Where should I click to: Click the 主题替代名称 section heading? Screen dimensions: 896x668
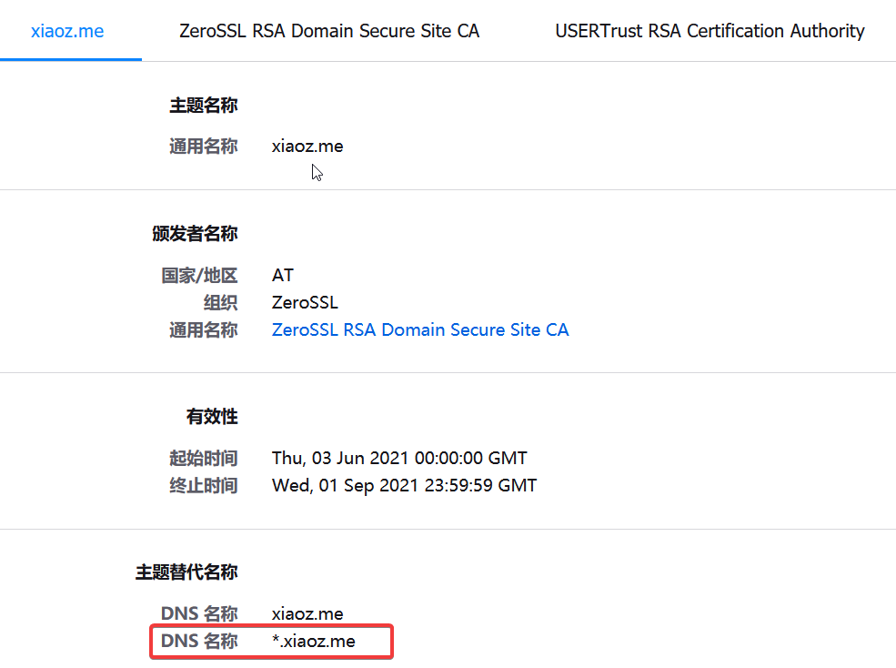coord(186,572)
